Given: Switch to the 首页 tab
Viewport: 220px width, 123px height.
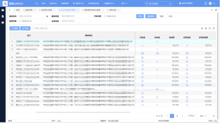Looking at the screenshot, I should tap(17, 10).
